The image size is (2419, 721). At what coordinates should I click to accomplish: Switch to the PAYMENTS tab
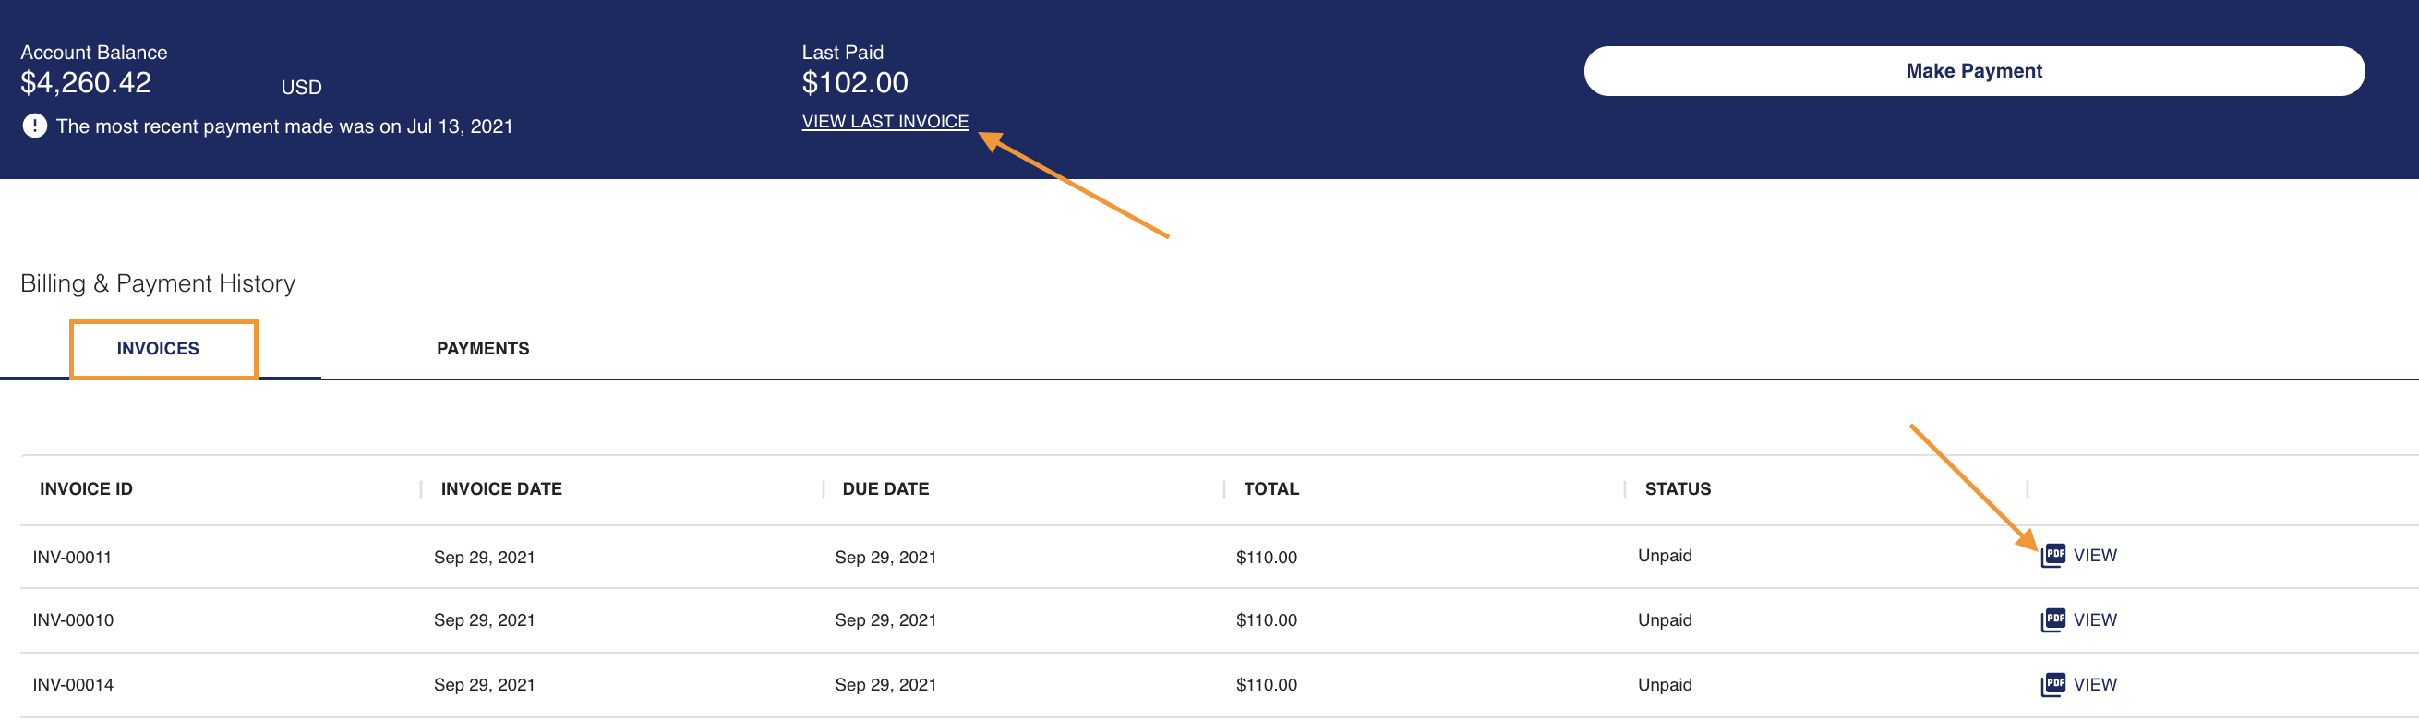483,349
